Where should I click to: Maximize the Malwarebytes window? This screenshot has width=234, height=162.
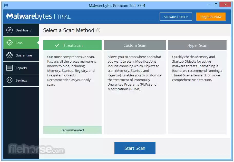pyautogui.click(x=216, y=4)
